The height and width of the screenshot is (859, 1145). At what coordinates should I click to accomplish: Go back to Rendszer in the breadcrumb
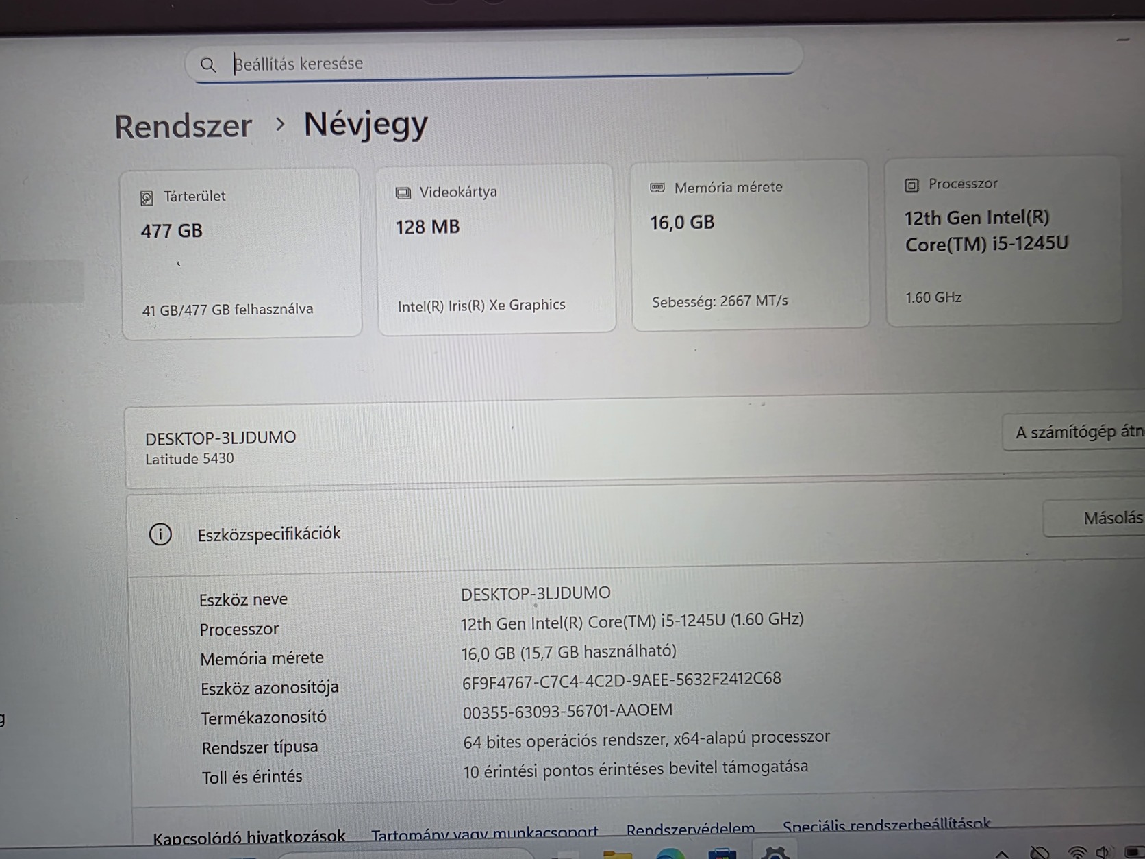pyautogui.click(x=183, y=126)
